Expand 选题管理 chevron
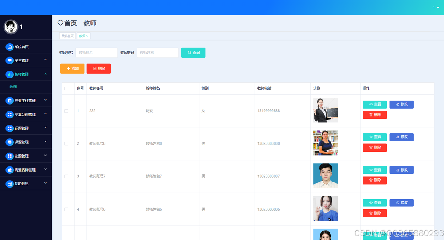 46,155
